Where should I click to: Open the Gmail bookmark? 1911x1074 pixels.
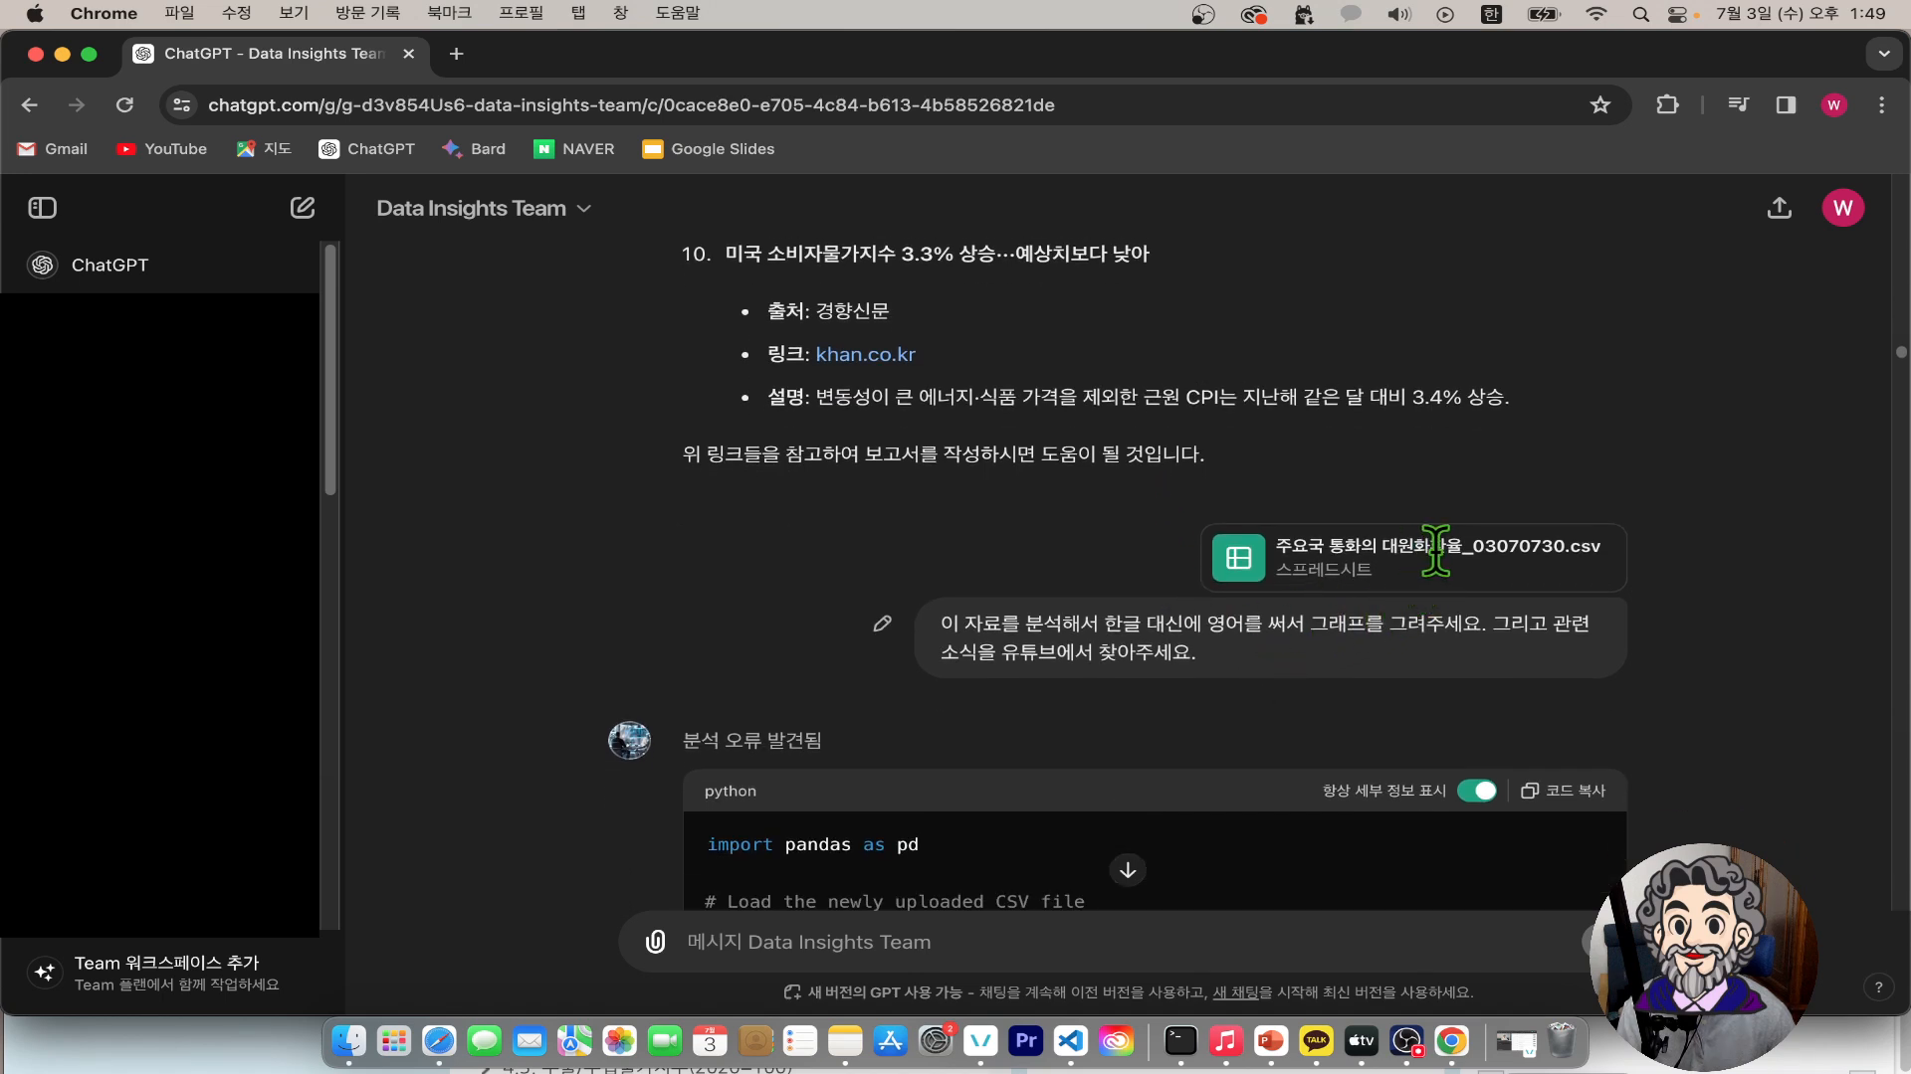tap(53, 149)
